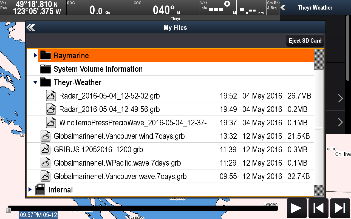Collapse Theyr Weather menu back arrow
This screenshot has height=219, width=351.
click(283, 8)
